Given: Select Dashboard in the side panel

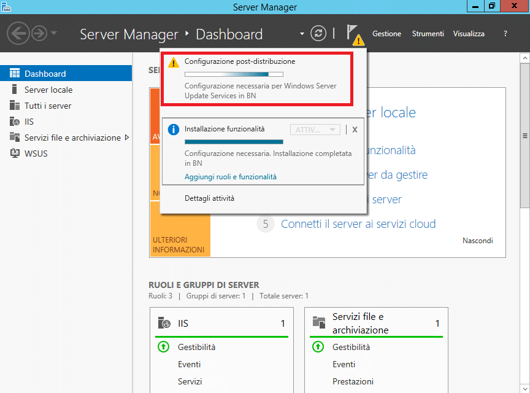Looking at the screenshot, I should click(66, 74).
